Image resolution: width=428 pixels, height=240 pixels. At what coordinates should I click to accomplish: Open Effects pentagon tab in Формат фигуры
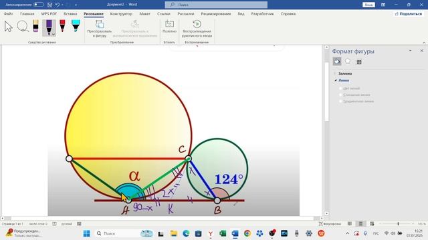pos(348,61)
